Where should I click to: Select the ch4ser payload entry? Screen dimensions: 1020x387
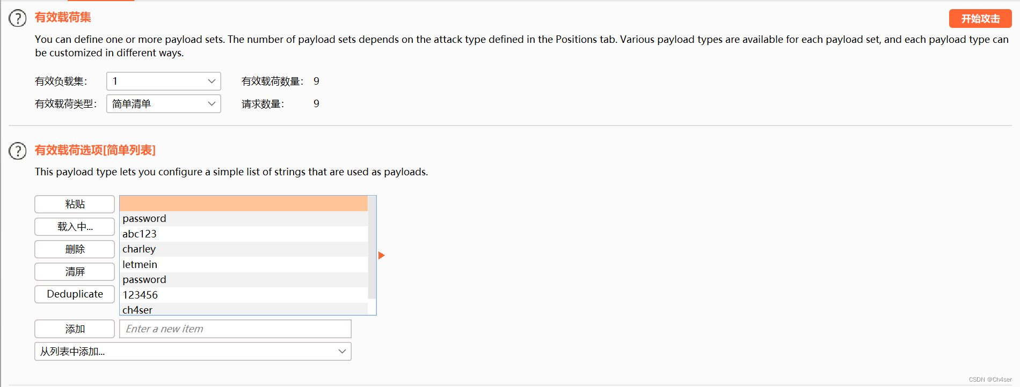pos(242,310)
